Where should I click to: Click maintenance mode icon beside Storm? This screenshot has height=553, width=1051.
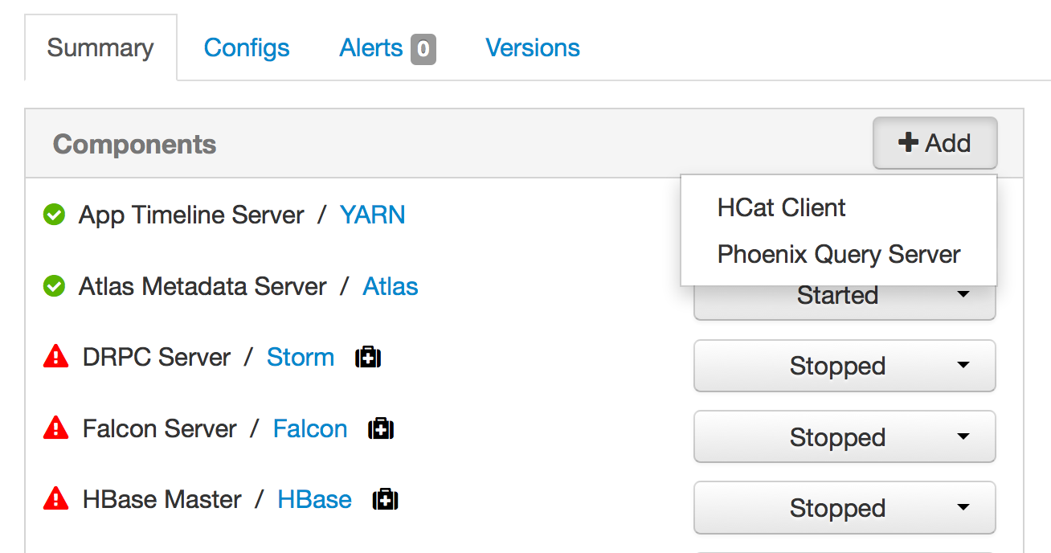(367, 356)
